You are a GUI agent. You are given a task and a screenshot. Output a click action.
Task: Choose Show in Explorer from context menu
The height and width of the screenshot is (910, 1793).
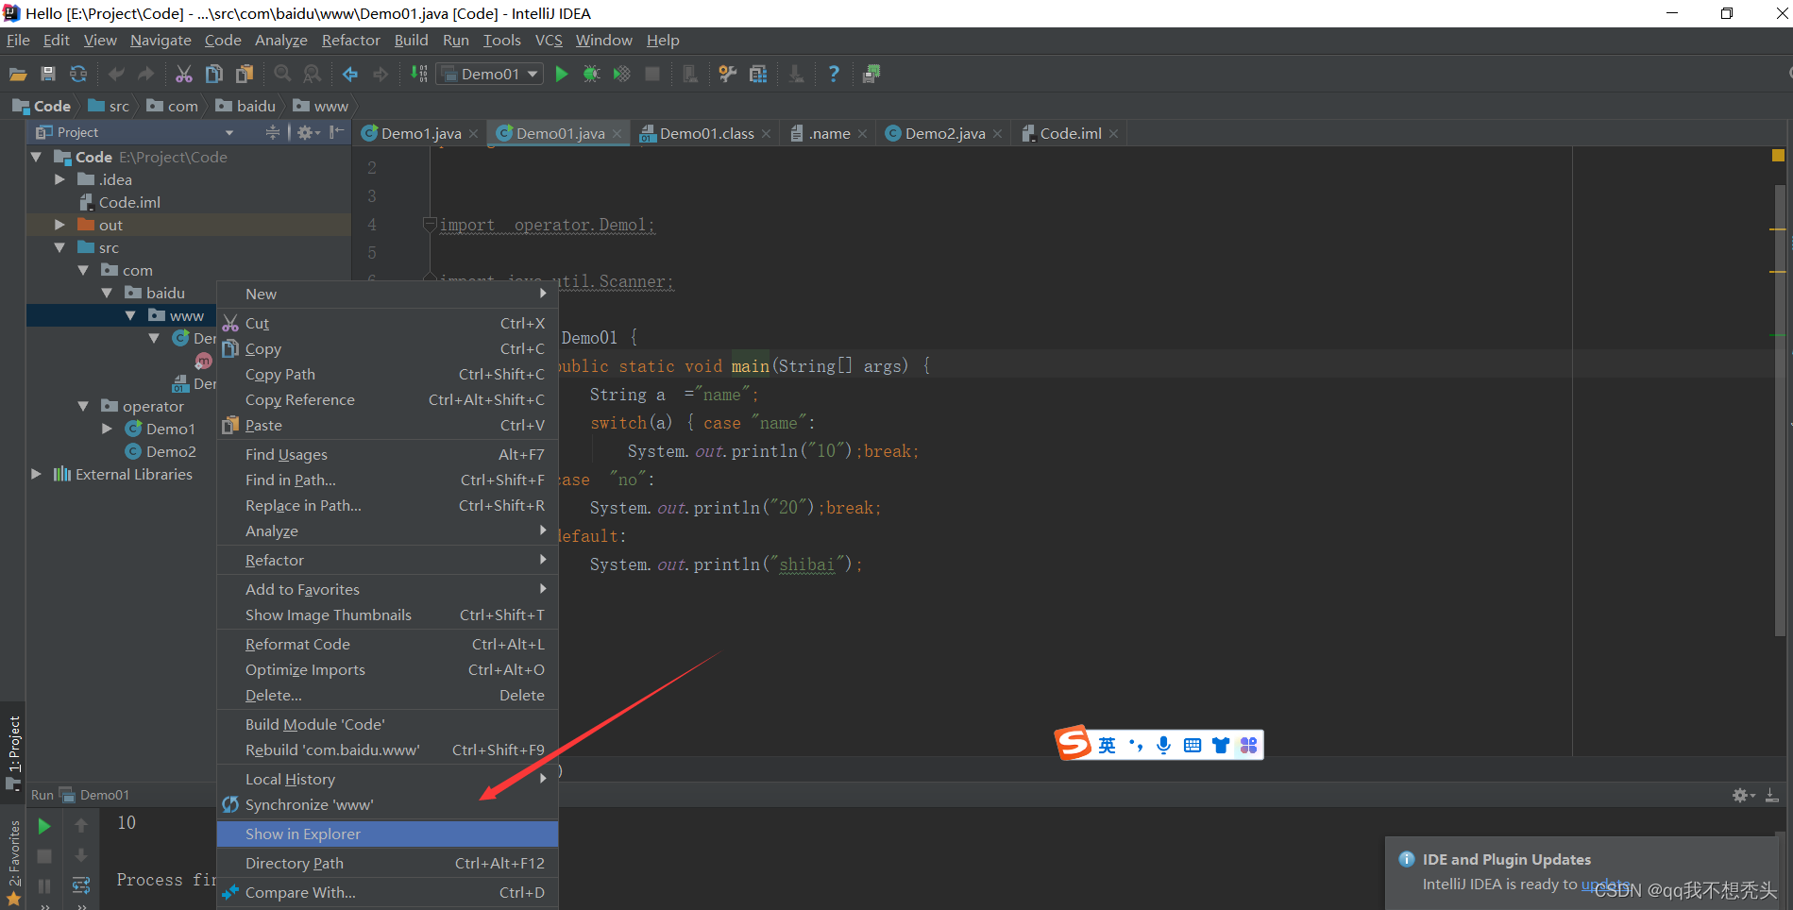pyautogui.click(x=387, y=834)
